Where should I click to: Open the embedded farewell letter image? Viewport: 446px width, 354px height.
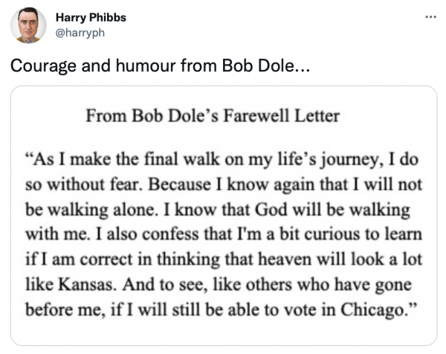(x=223, y=216)
